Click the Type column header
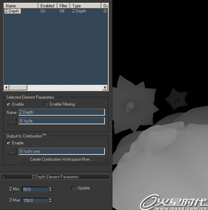 pos(85,6)
